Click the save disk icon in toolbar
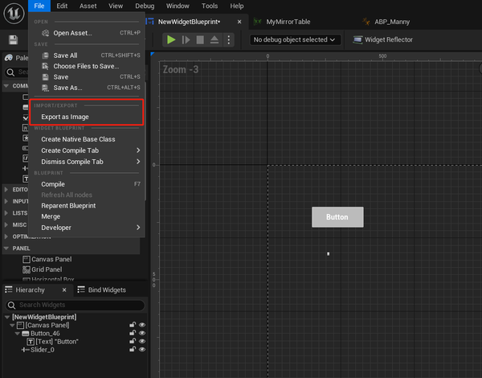 coord(14,39)
